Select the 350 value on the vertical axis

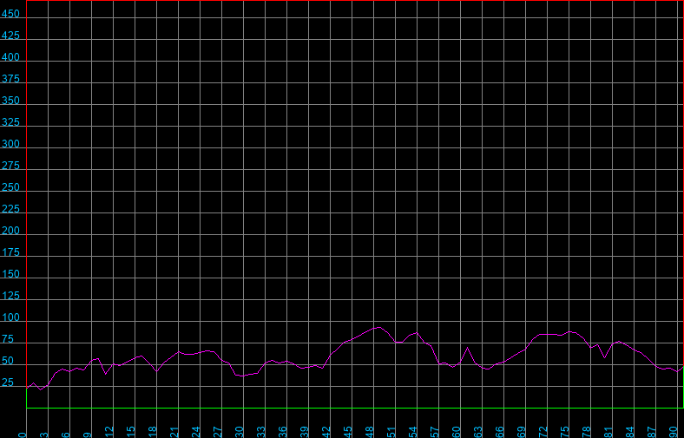10,101
